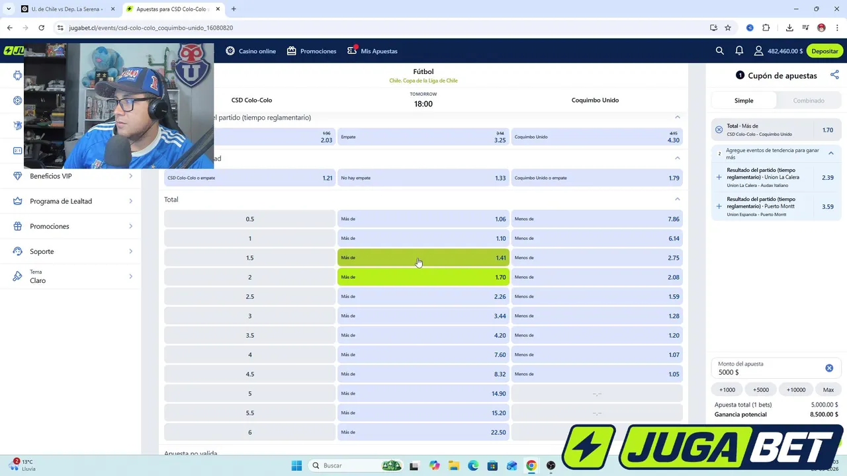Add +5000 to the bet amount

point(761,389)
